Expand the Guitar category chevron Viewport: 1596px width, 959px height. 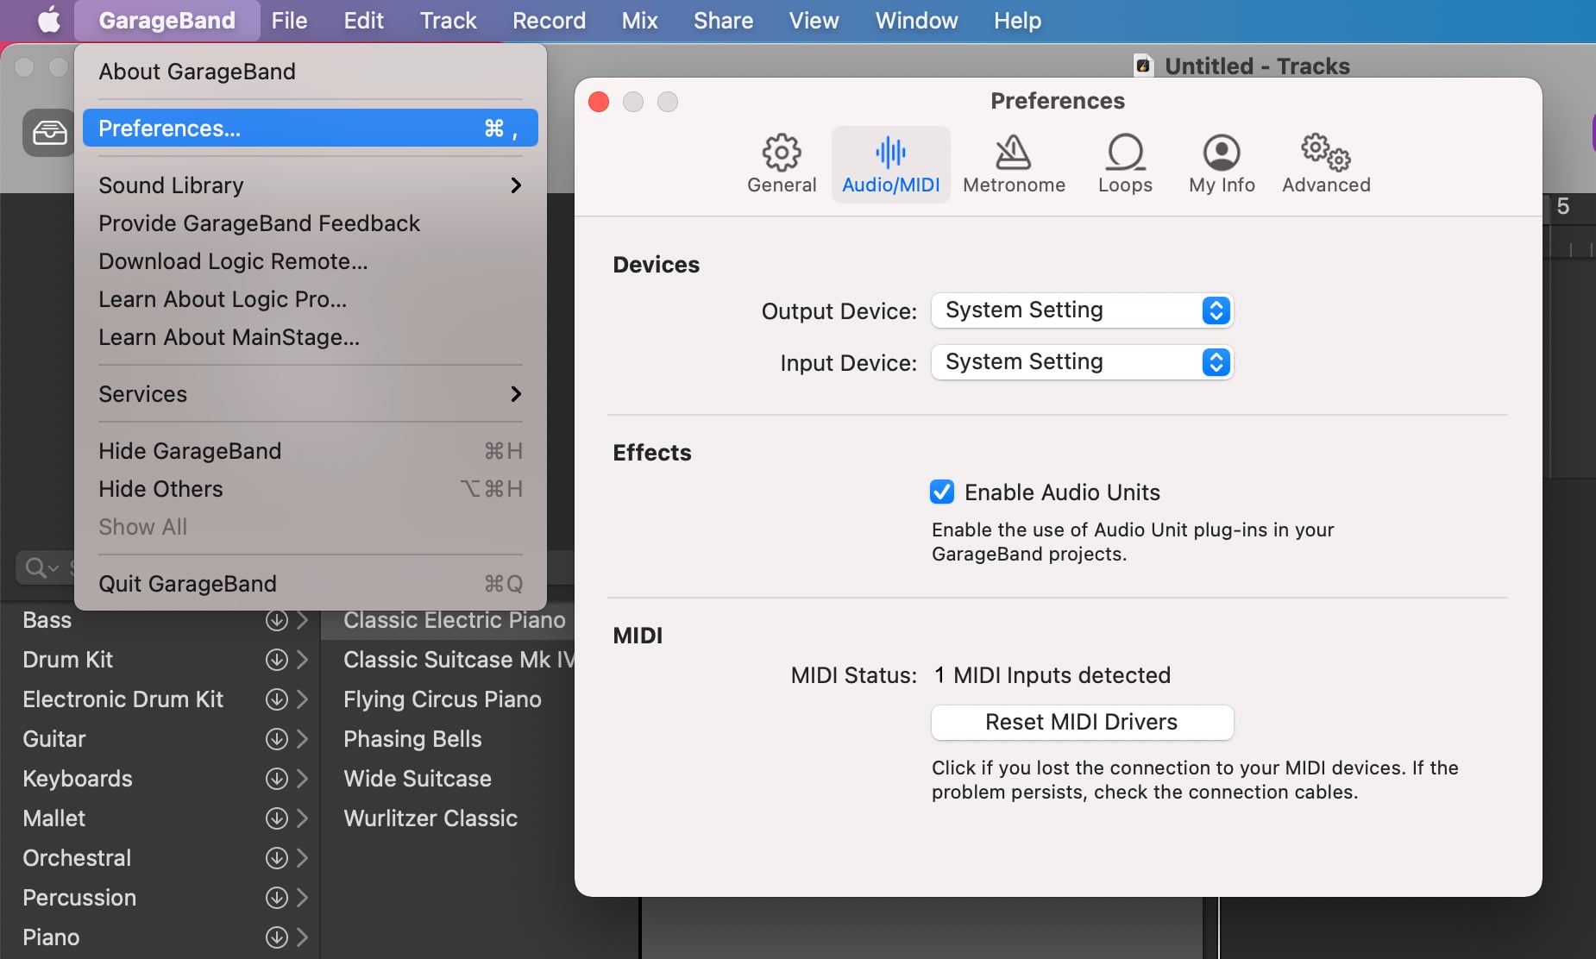[x=302, y=739]
